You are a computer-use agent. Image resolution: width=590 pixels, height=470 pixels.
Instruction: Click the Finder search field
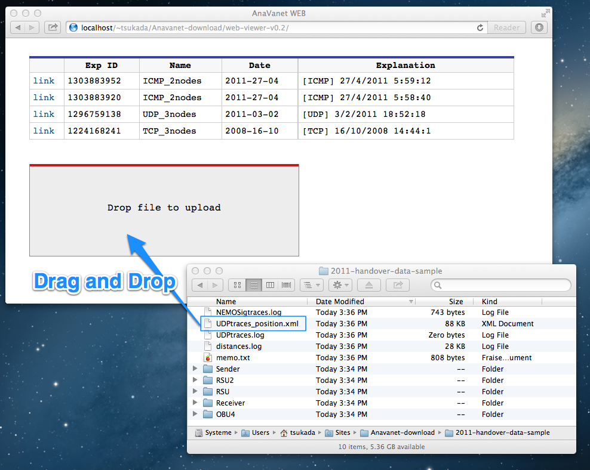(500, 285)
